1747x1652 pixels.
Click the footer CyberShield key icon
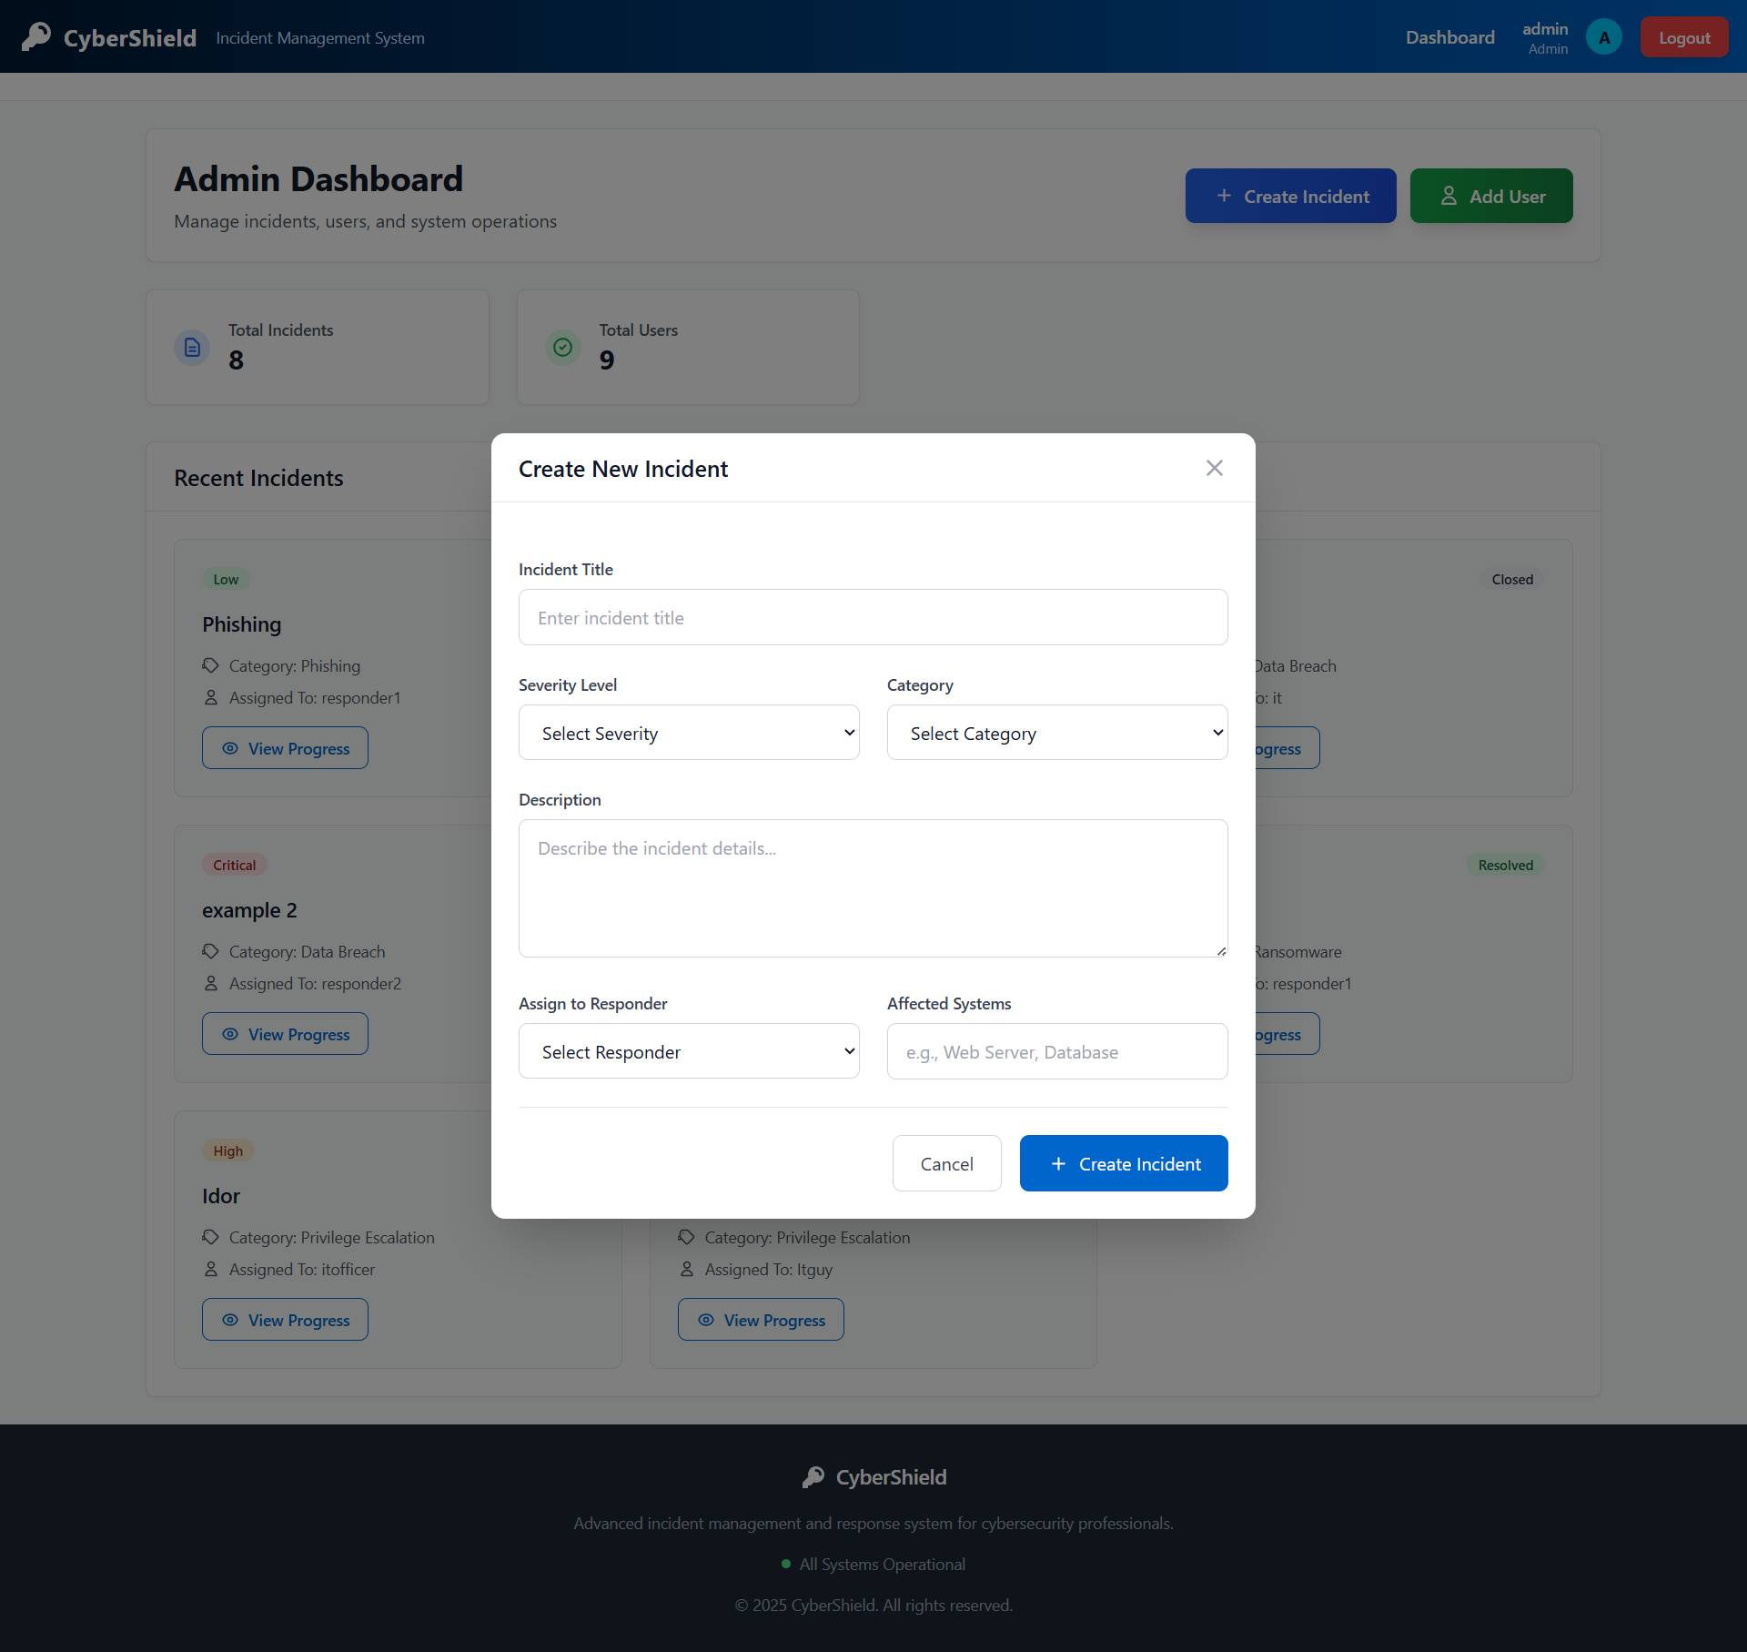(813, 1476)
